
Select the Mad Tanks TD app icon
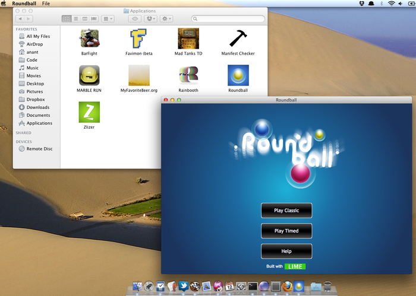[x=188, y=39]
